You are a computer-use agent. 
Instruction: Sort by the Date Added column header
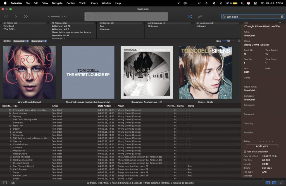tap(107, 106)
